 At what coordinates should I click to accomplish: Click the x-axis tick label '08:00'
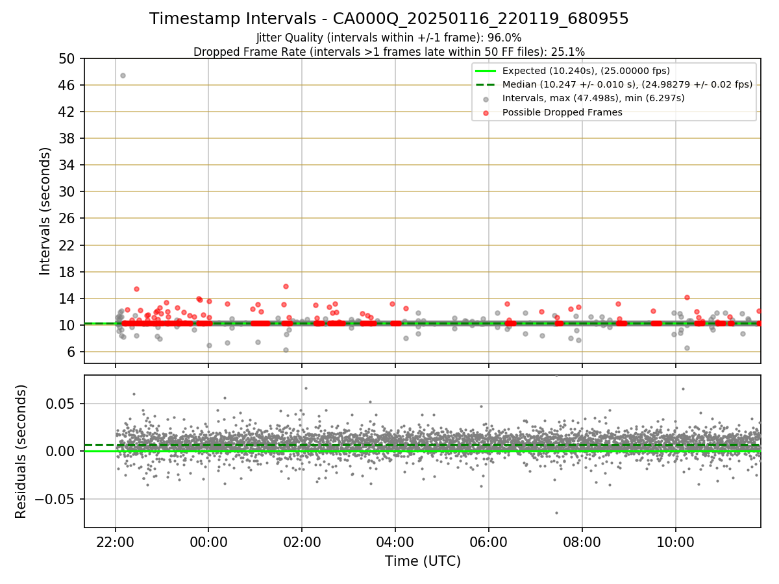click(582, 541)
